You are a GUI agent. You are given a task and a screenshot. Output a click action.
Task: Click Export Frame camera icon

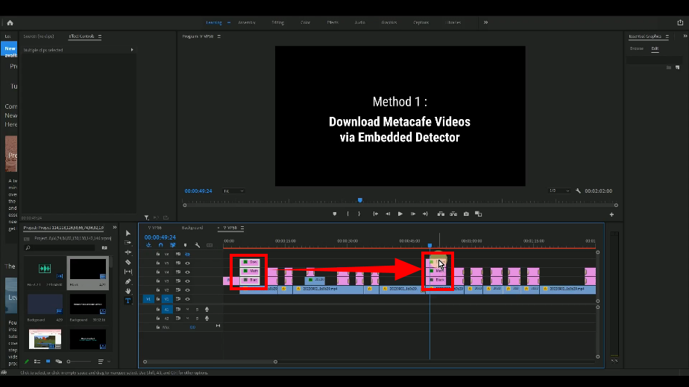(466, 214)
